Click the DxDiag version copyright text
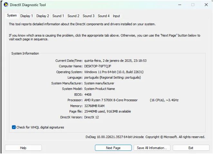The height and width of the screenshot is (154, 213). click(145, 137)
